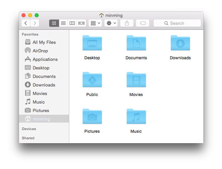Open the item arrangement dropdown

pyautogui.click(x=95, y=23)
